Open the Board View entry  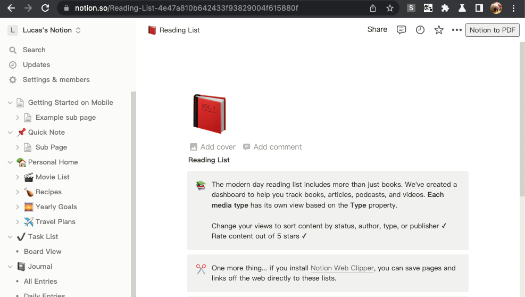(x=43, y=251)
